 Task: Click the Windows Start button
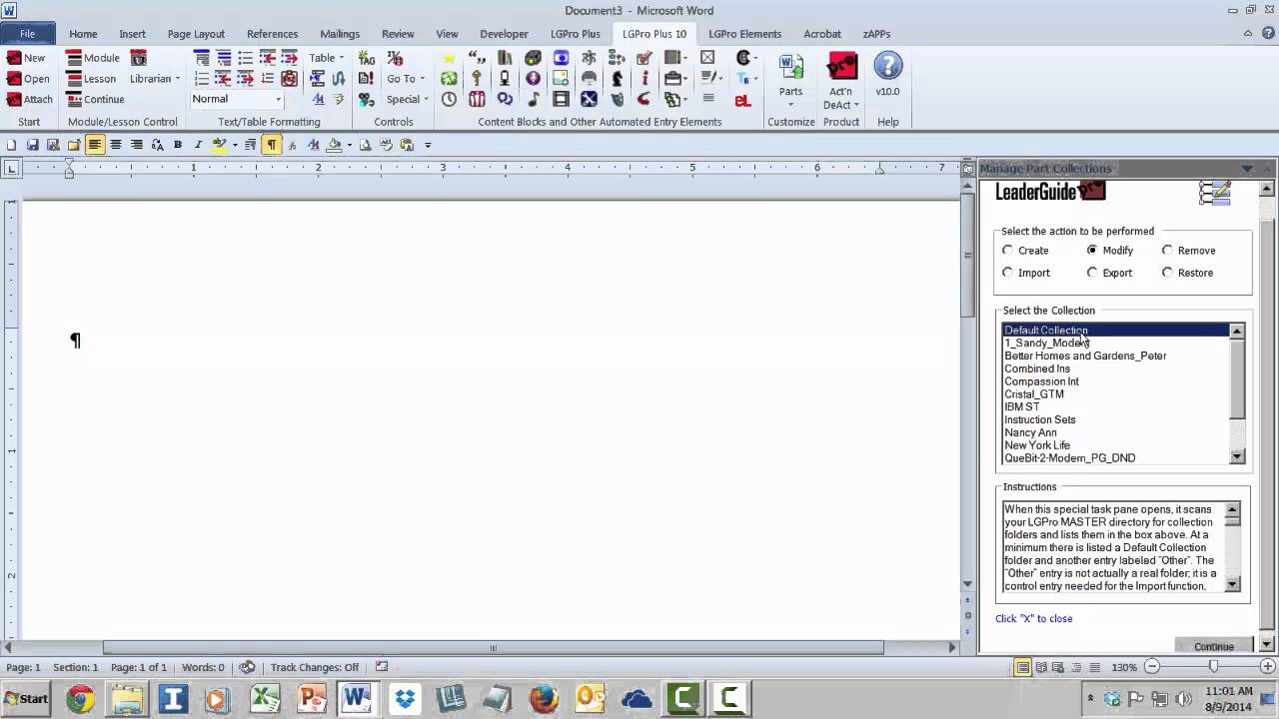pyautogui.click(x=26, y=699)
